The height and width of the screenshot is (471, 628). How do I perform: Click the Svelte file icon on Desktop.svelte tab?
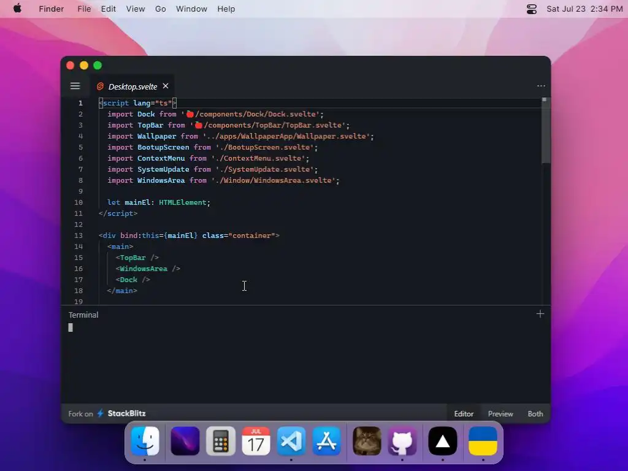tap(100, 86)
